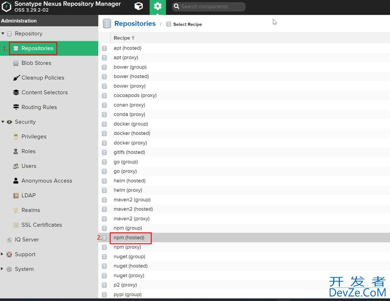Click the Roles person icon
This screenshot has height=301, width=390.
coord(16,151)
